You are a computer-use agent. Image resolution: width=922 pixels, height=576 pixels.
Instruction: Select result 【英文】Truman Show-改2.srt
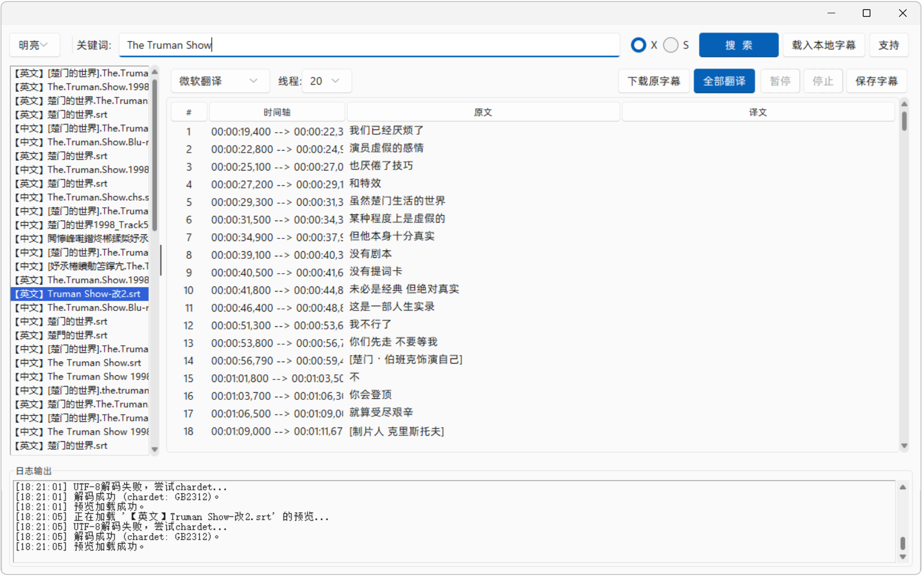point(80,294)
